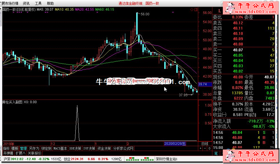Viewport: 280px width, 164px height.
Task: Click the 换手 value 0.37%
Action: (237, 104)
